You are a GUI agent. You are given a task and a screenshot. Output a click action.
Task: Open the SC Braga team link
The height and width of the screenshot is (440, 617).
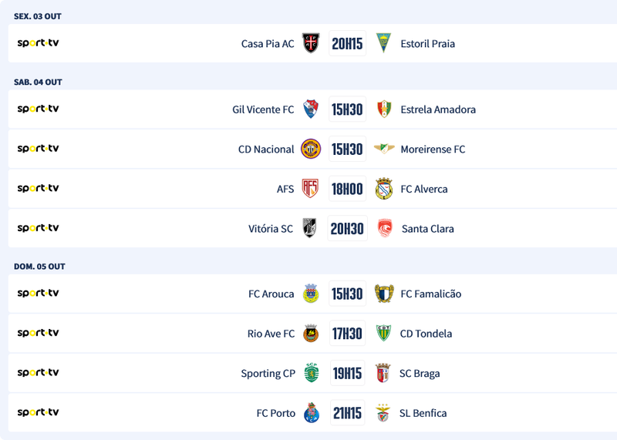pos(420,374)
